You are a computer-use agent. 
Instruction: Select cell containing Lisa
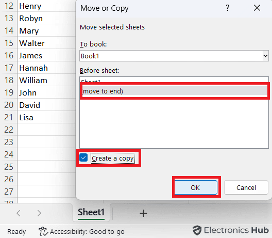pos(46,117)
